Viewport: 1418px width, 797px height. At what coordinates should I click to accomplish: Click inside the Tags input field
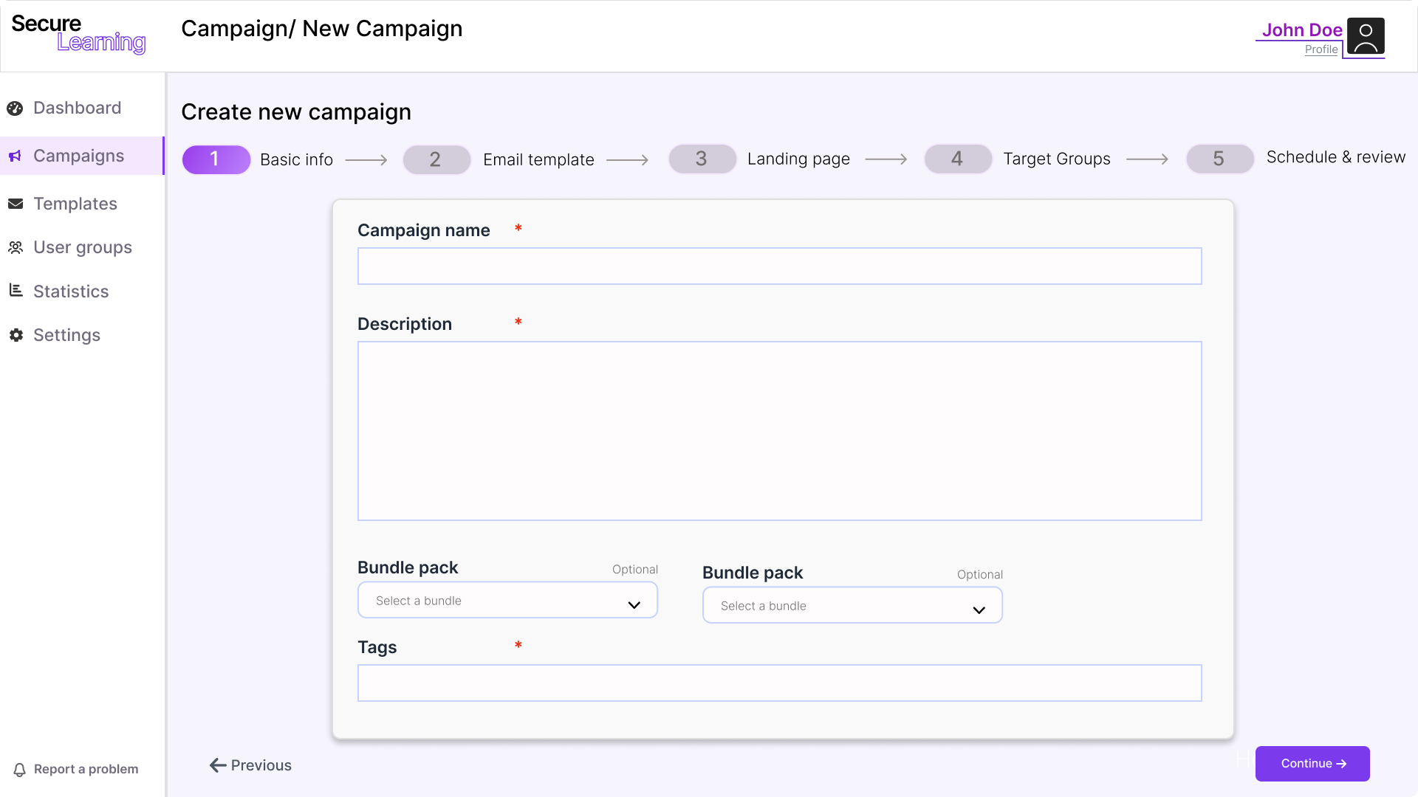tap(779, 683)
